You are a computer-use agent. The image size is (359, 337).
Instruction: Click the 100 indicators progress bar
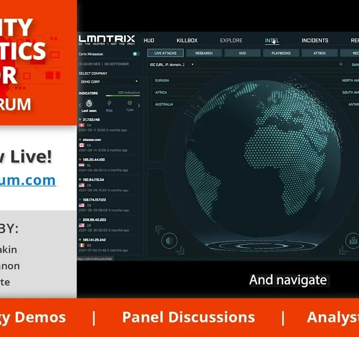coord(123,96)
